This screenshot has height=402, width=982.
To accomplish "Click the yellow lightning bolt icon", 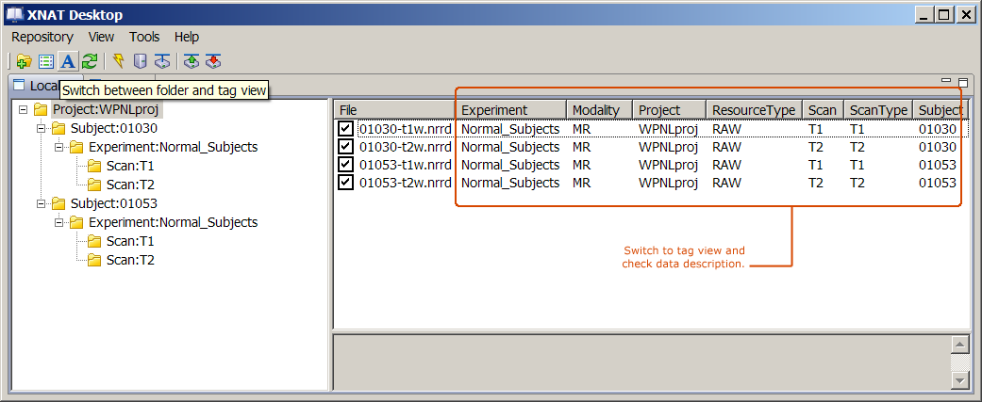I will pyautogui.click(x=118, y=61).
